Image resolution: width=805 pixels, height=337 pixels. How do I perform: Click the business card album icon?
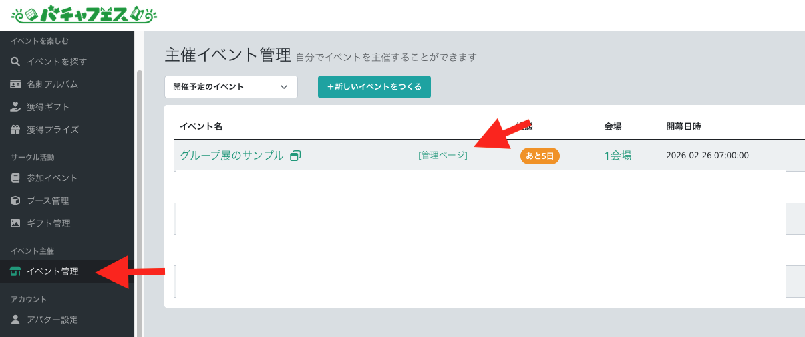15,84
